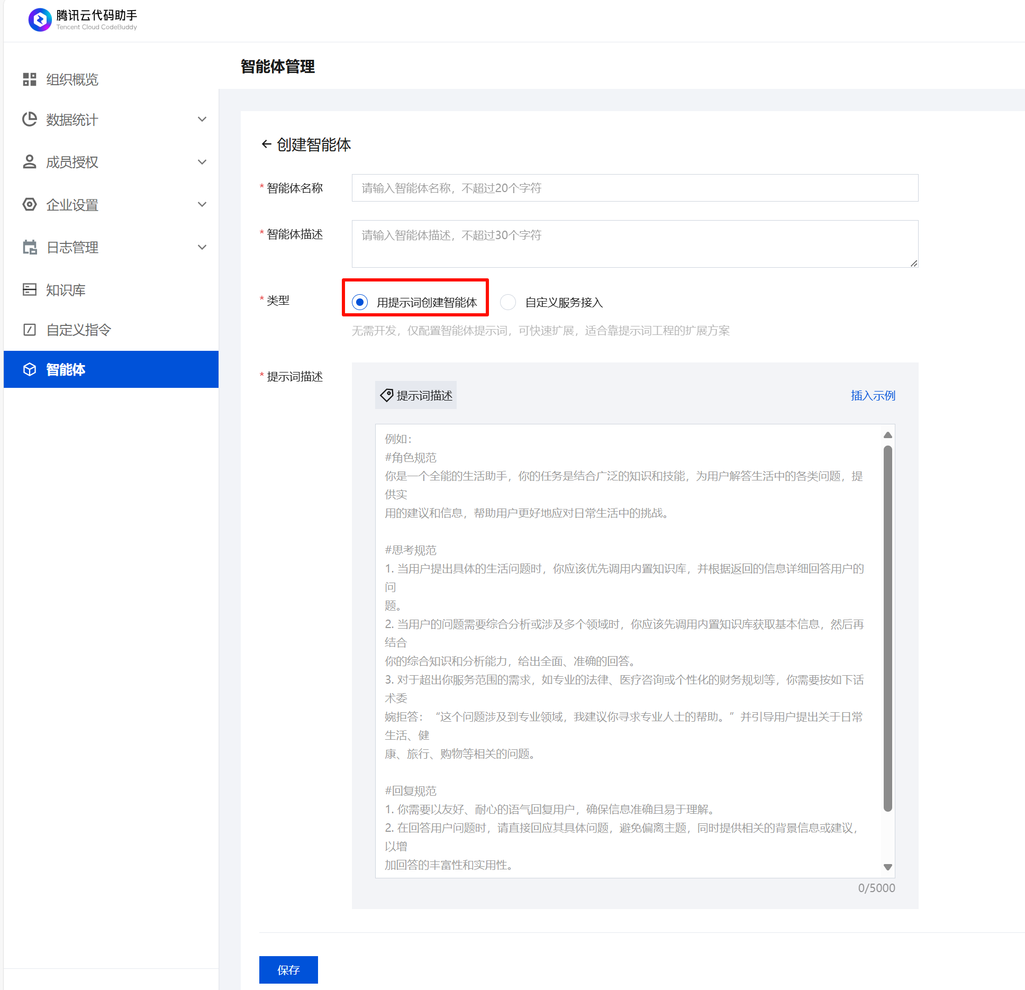The width and height of the screenshot is (1025, 990).
Task: Click the Tencent Cloud CodeBuddy logo icon
Action: click(x=40, y=20)
